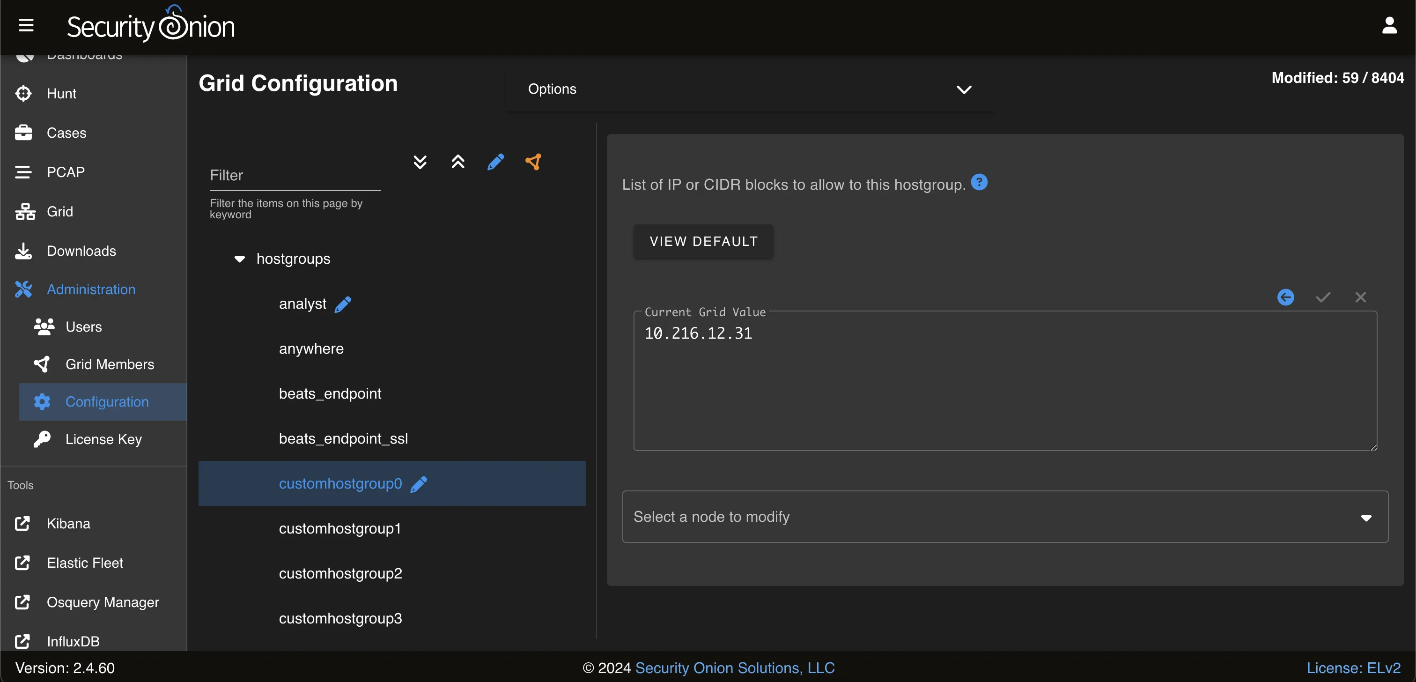Expand all settings with double-down chevron
The height and width of the screenshot is (682, 1416).
pyautogui.click(x=420, y=162)
